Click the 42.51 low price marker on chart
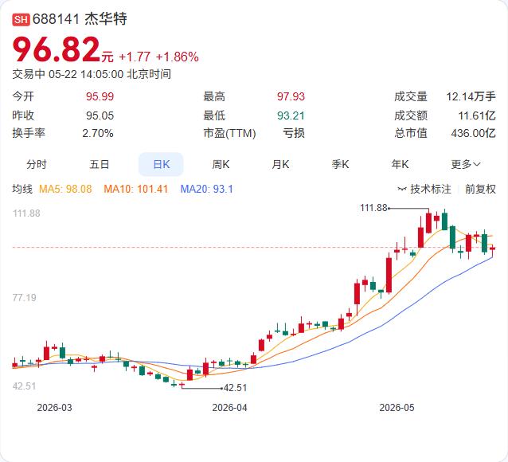The image size is (508, 462). tap(235, 388)
